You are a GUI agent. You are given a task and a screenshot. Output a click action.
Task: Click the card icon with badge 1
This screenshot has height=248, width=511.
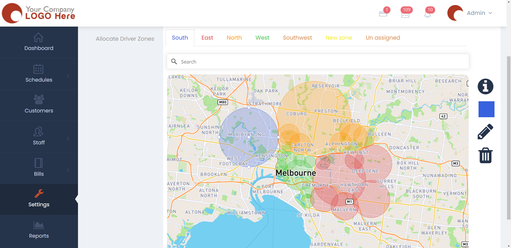(x=383, y=14)
